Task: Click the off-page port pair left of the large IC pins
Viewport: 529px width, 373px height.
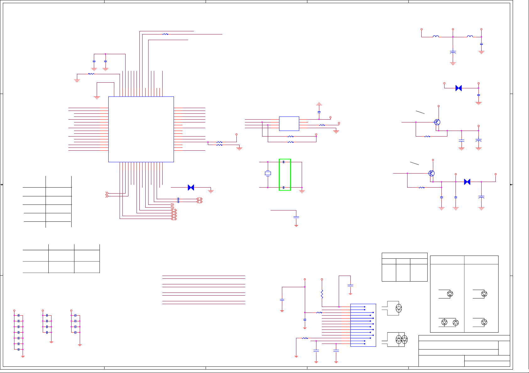Action: click(x=107, y=194)
